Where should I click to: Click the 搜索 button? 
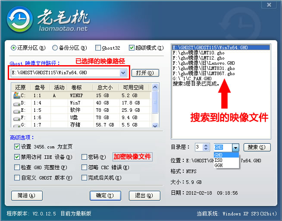pos(257,147)
